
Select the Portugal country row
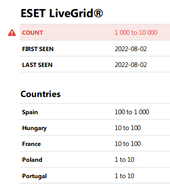click(x=95, y=175)
